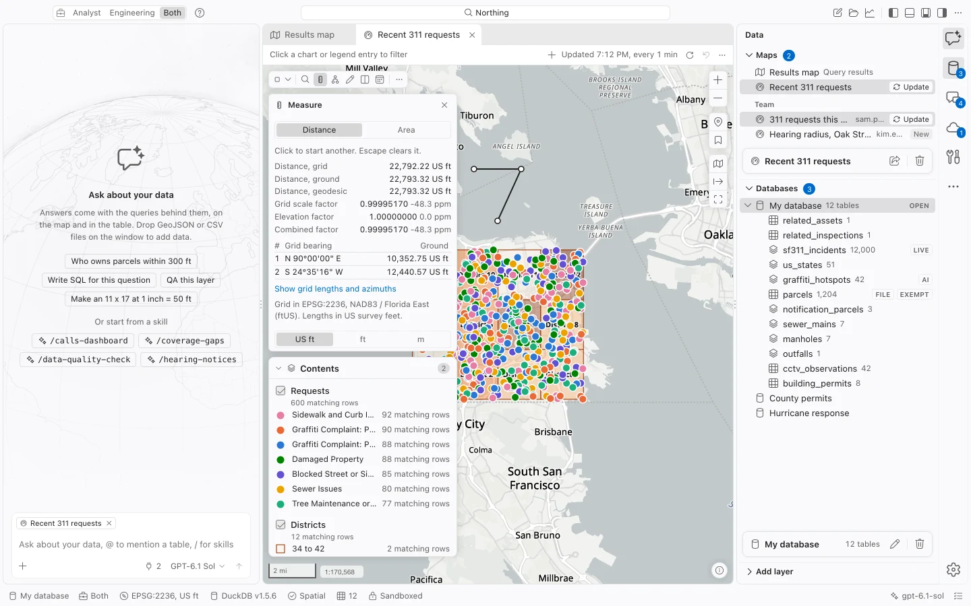Select Distance measure mode
The image size is (971, 606).
point(319,130)
